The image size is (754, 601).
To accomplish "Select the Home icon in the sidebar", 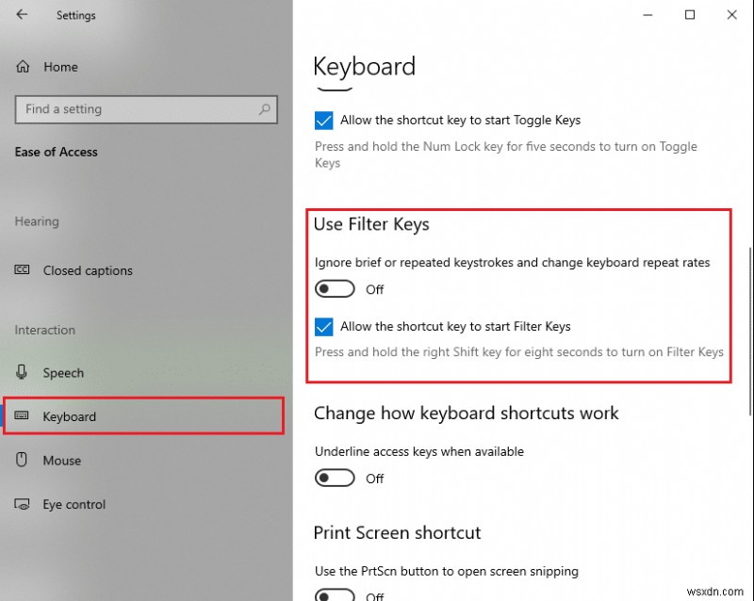I will coord(21,66).
